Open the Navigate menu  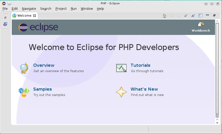point(29,8)
